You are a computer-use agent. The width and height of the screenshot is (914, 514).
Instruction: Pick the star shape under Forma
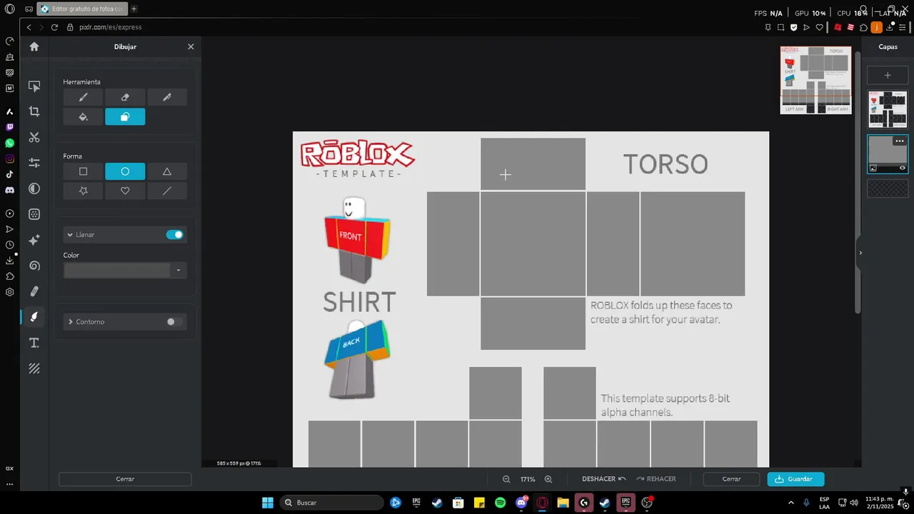click(83, 191)
